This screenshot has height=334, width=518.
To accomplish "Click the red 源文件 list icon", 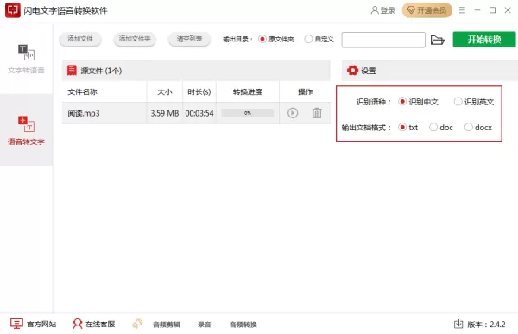I will (72, 71).
